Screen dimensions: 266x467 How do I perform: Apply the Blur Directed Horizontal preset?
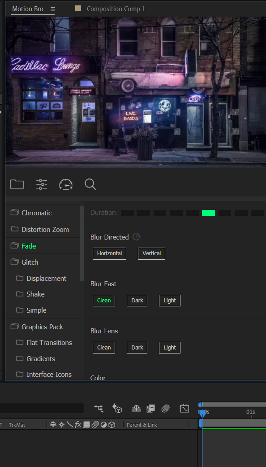(109, 253)
